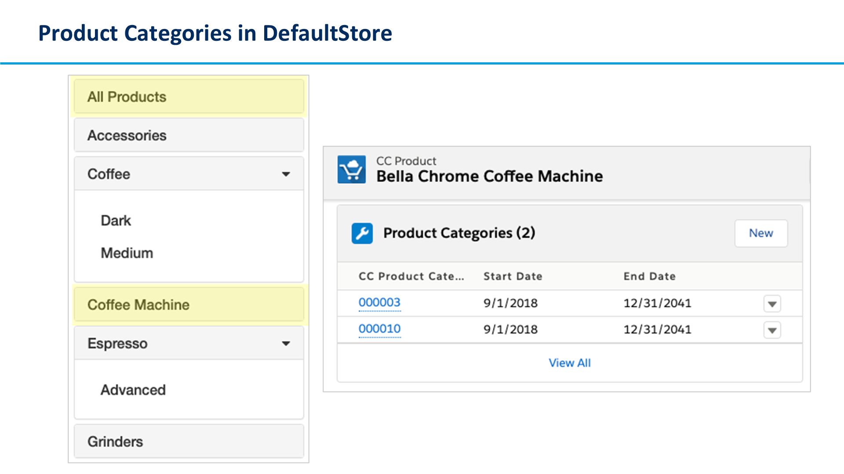Select the Coffee Machine category

189,305
